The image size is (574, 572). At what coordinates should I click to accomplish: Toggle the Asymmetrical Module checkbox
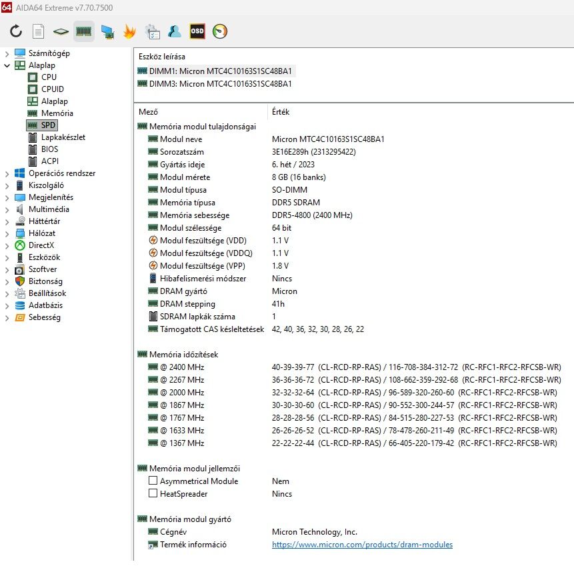pyautogui.click(x=153, y=481)
